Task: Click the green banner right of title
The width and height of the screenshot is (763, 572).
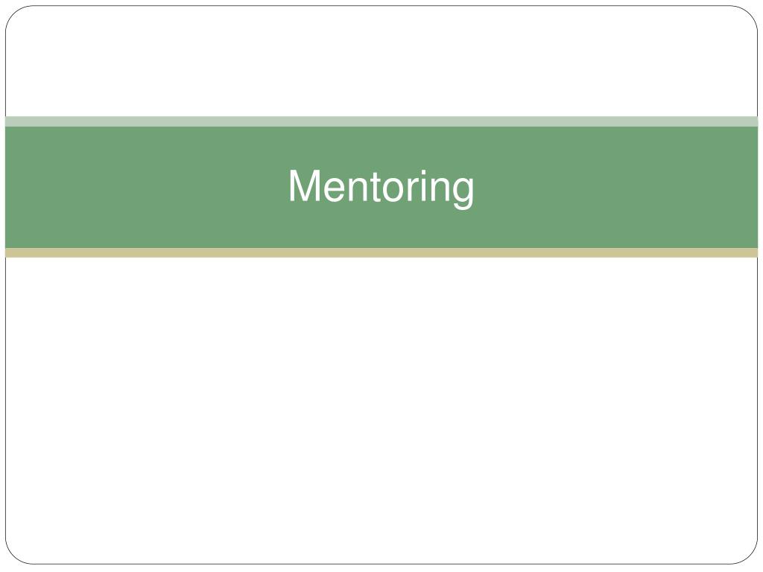Action: (616, 187)
